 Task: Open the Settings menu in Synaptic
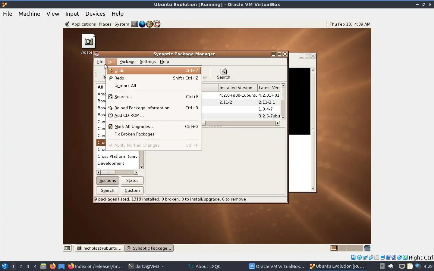[x=148, y=61]
